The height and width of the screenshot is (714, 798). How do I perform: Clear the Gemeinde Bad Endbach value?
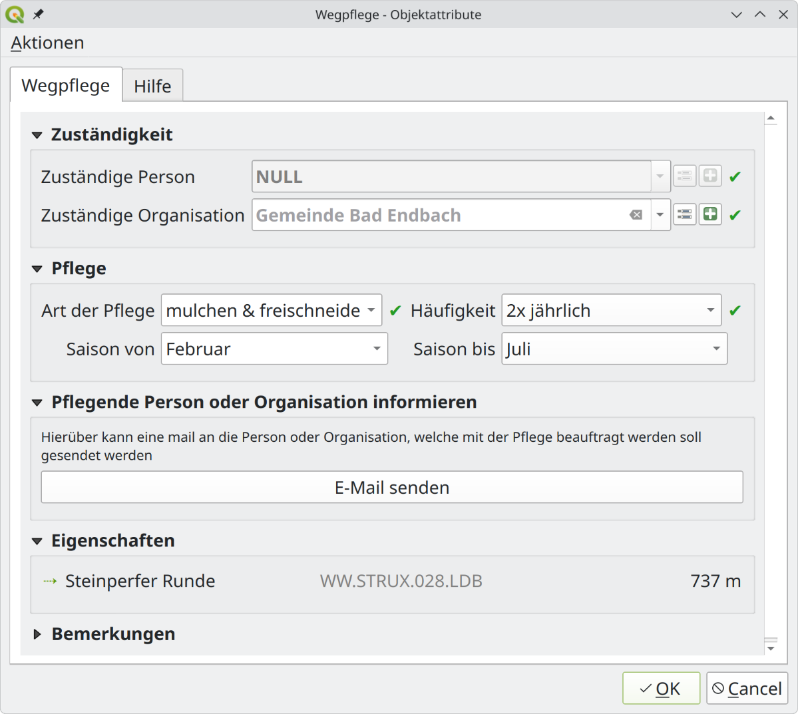point(636,215)
